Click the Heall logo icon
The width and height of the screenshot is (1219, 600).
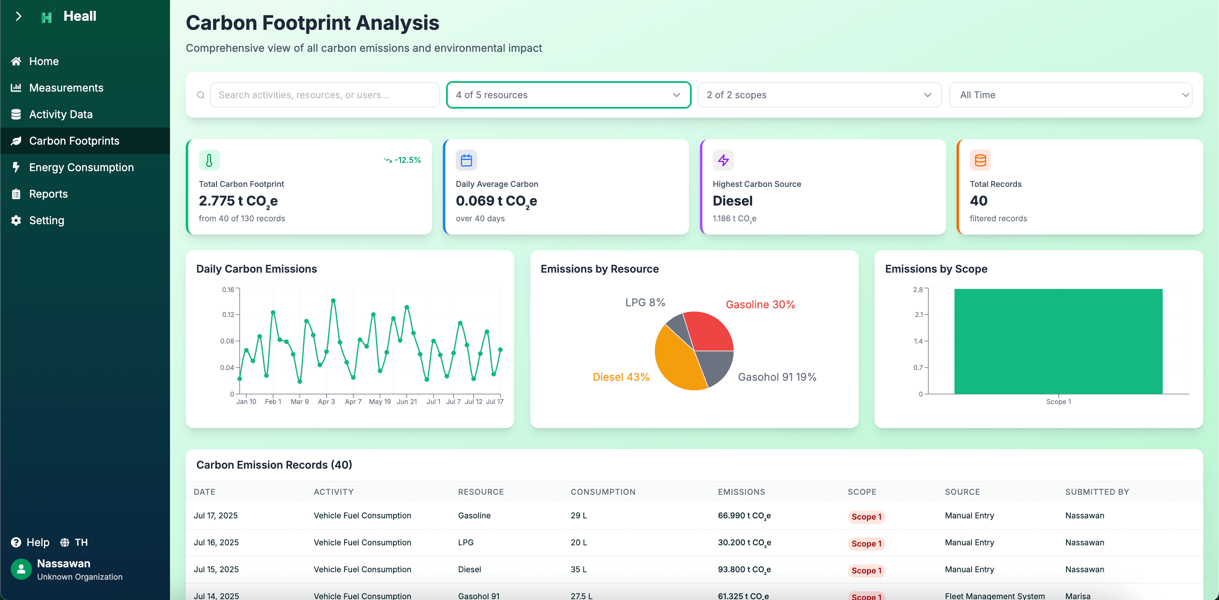tap(46, 17)
